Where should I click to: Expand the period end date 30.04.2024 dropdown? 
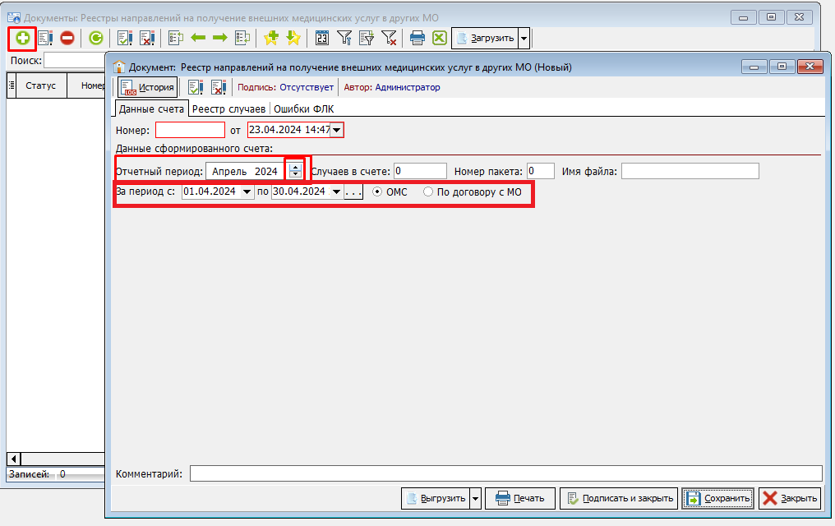click(335, 191)
